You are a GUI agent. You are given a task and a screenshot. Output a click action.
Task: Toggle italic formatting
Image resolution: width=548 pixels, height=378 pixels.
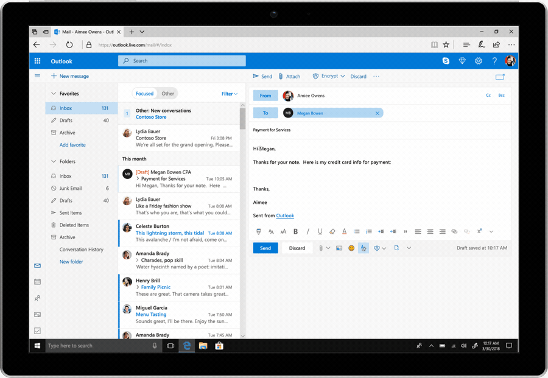tap(308, 231)
